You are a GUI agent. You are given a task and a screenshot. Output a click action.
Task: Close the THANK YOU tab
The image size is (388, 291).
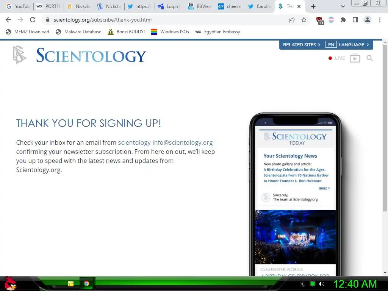[299, 6]
